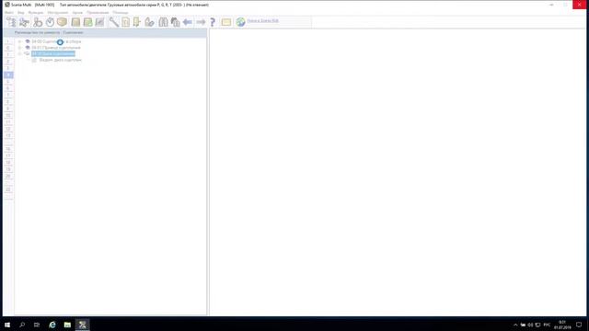589x331 pixels.
Task: Click the brown package box toolbar icon
Action: [62, 22]
